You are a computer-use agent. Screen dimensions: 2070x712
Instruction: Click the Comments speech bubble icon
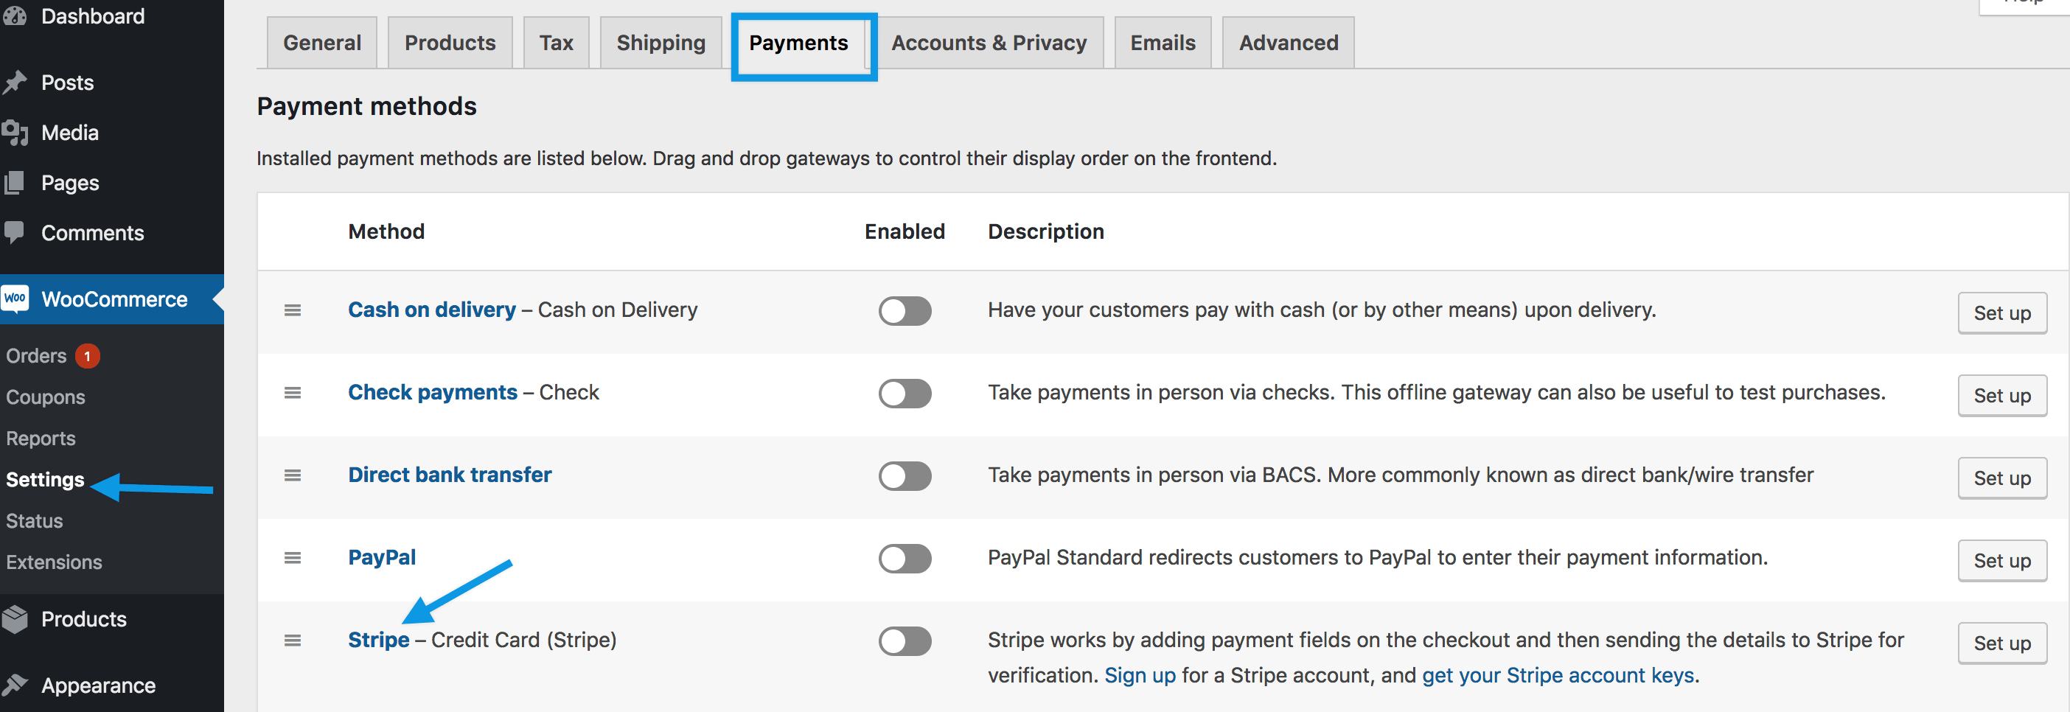tap(15, 231)
